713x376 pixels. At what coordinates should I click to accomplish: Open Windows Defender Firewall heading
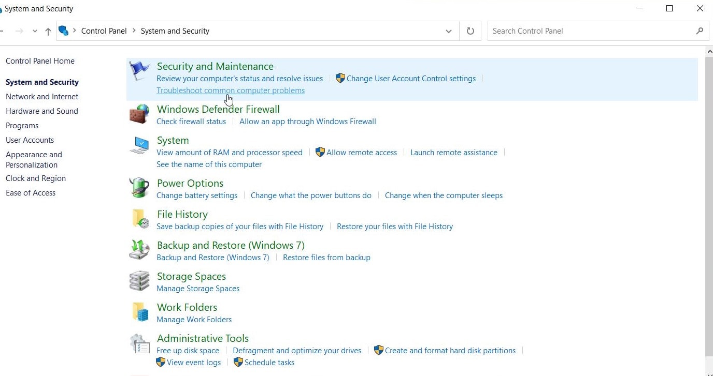(x=218, y=109)
